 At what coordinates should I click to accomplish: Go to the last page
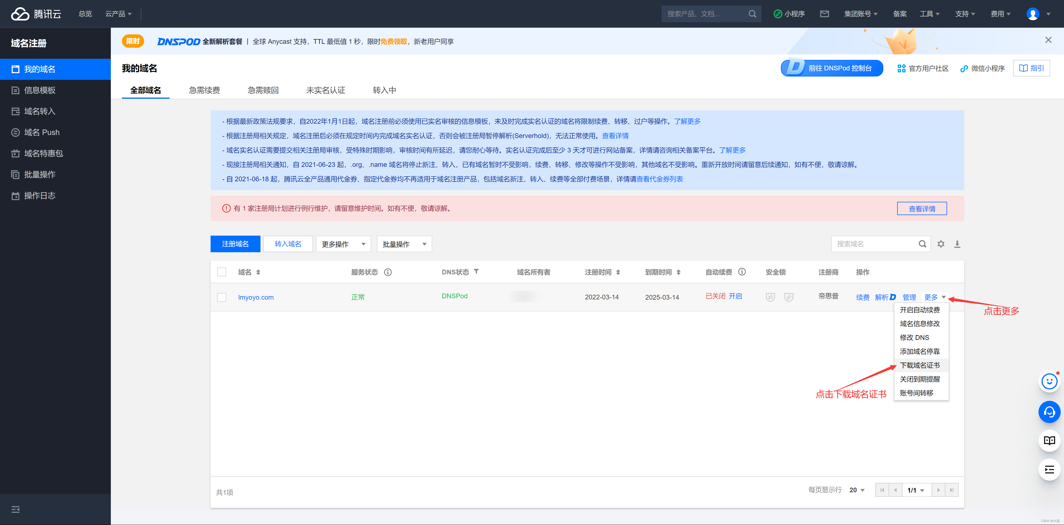[x=951, y=490]
